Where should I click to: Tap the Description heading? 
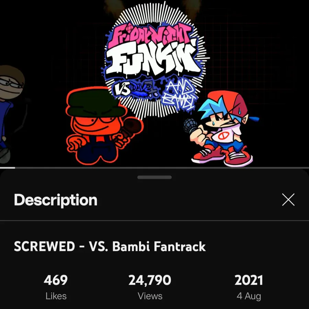pos(56,200)
